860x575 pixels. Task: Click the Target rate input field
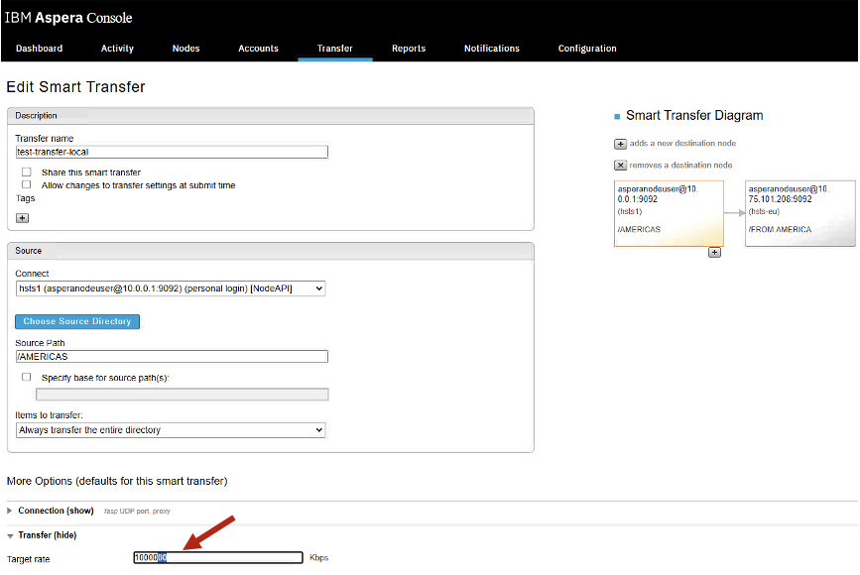point(218,558)
